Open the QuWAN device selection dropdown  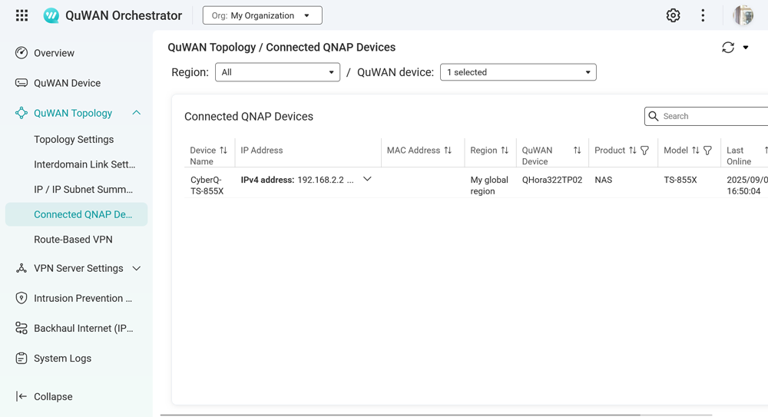518,72
